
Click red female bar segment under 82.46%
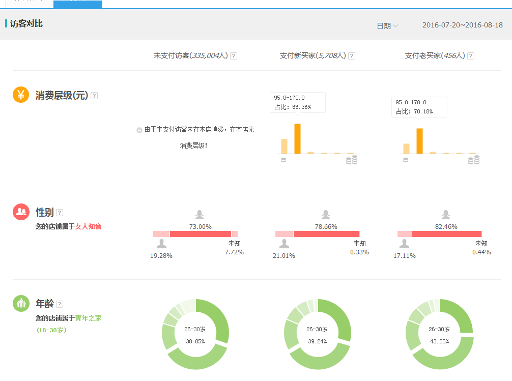coord(447,234)
